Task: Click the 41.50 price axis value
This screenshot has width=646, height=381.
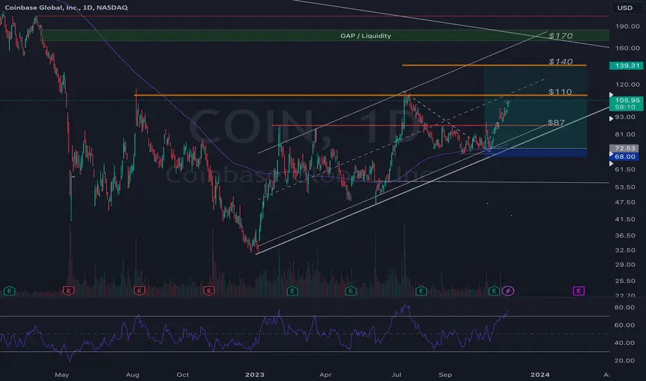Action: point(625,219)
